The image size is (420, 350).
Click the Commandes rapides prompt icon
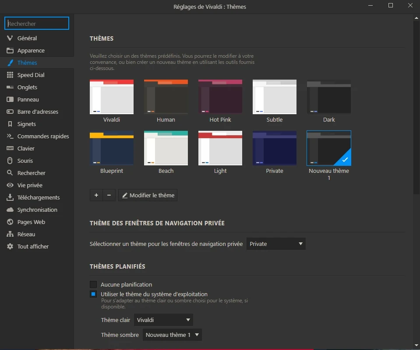(10, 136)
